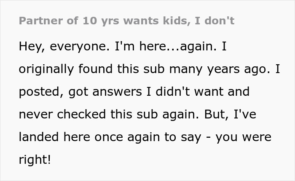Select the phrase 'found this sub'
The width and height of the screenshot is (295, 181).
coord(114,69)
